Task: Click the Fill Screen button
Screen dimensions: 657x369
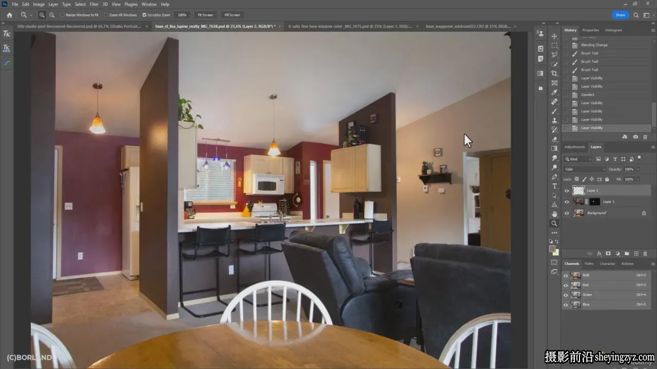Action: (232, 15)
